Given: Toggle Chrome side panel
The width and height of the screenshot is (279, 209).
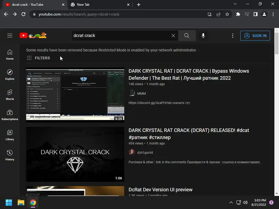Looking at the screenshot, I should click(x=256, y=14).
